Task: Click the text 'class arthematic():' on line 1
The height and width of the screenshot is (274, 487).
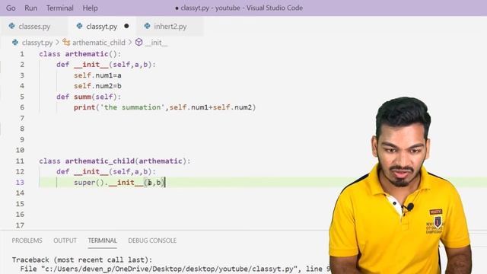Action: pyautogui.click(x=80, y=54)
